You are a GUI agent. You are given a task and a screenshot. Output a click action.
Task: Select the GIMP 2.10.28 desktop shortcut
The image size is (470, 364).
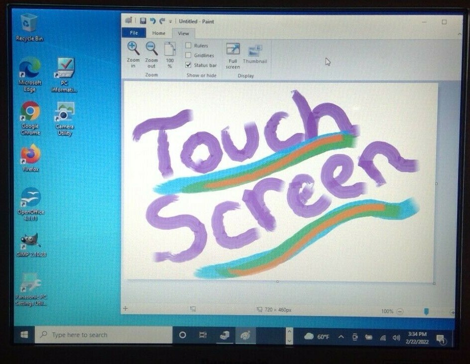click(31, 244)
